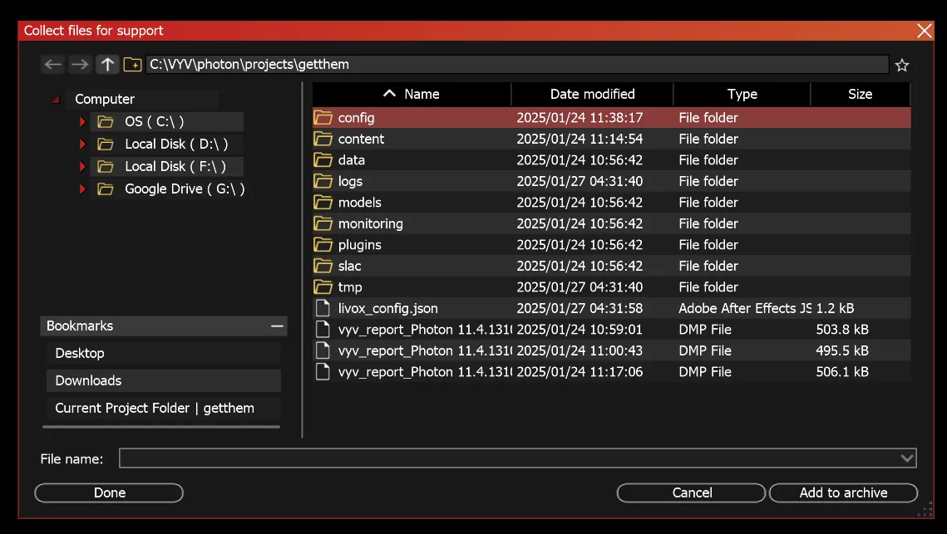This screenshot has width=947, height=534.
Task: Select the Local Disk ( D:\ ) tree label
Action: coord(176,145)
